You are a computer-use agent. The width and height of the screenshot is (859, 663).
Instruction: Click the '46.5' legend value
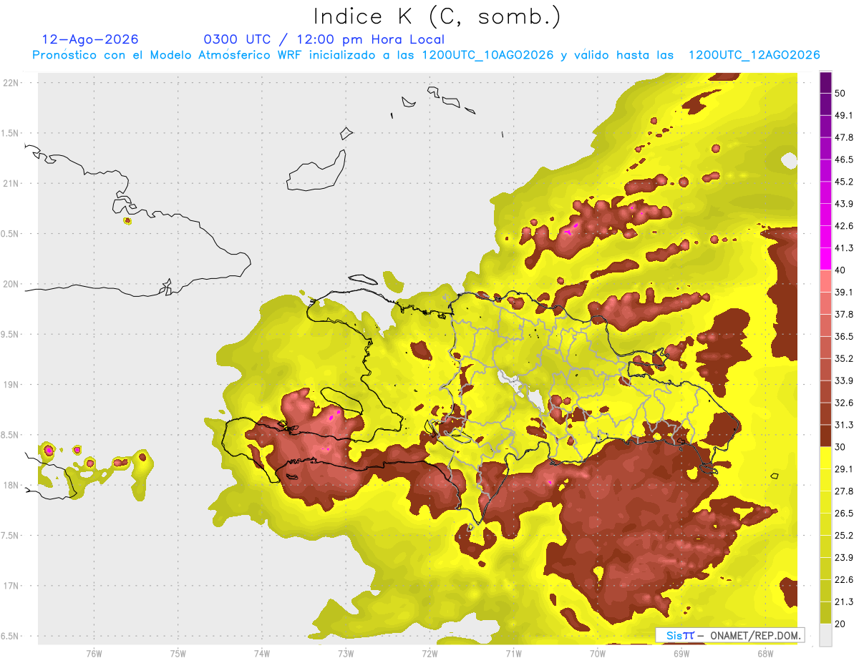pyautogui.click(x=845, y=160)
